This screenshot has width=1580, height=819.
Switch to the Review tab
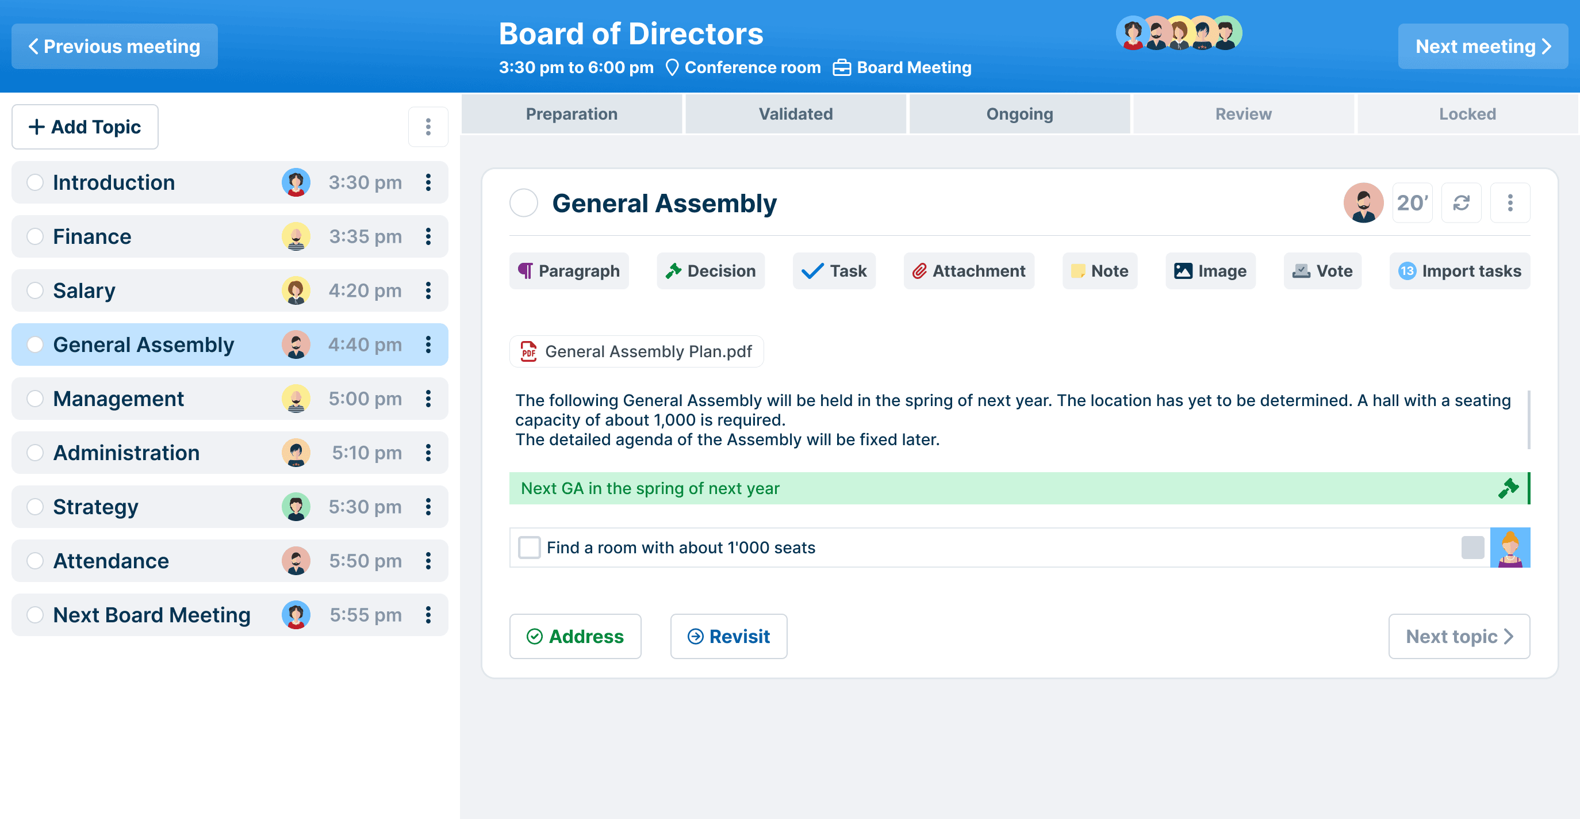coord(1242,113)
